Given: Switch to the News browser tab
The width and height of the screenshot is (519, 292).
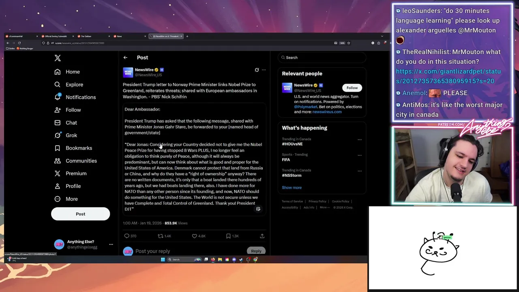Looking at the screenshot, I should (x=129, y=36).
